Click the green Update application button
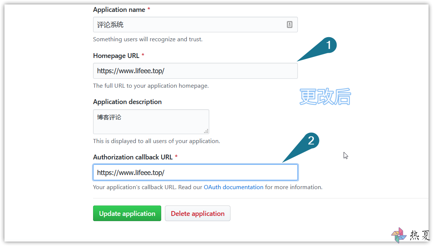This screenshot has height=246, width=433. point(127,214)
